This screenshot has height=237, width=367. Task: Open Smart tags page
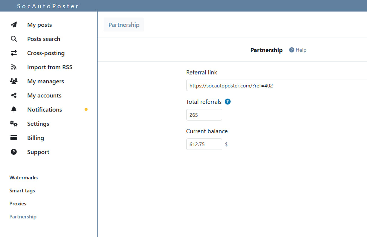[x=22, y=190]
